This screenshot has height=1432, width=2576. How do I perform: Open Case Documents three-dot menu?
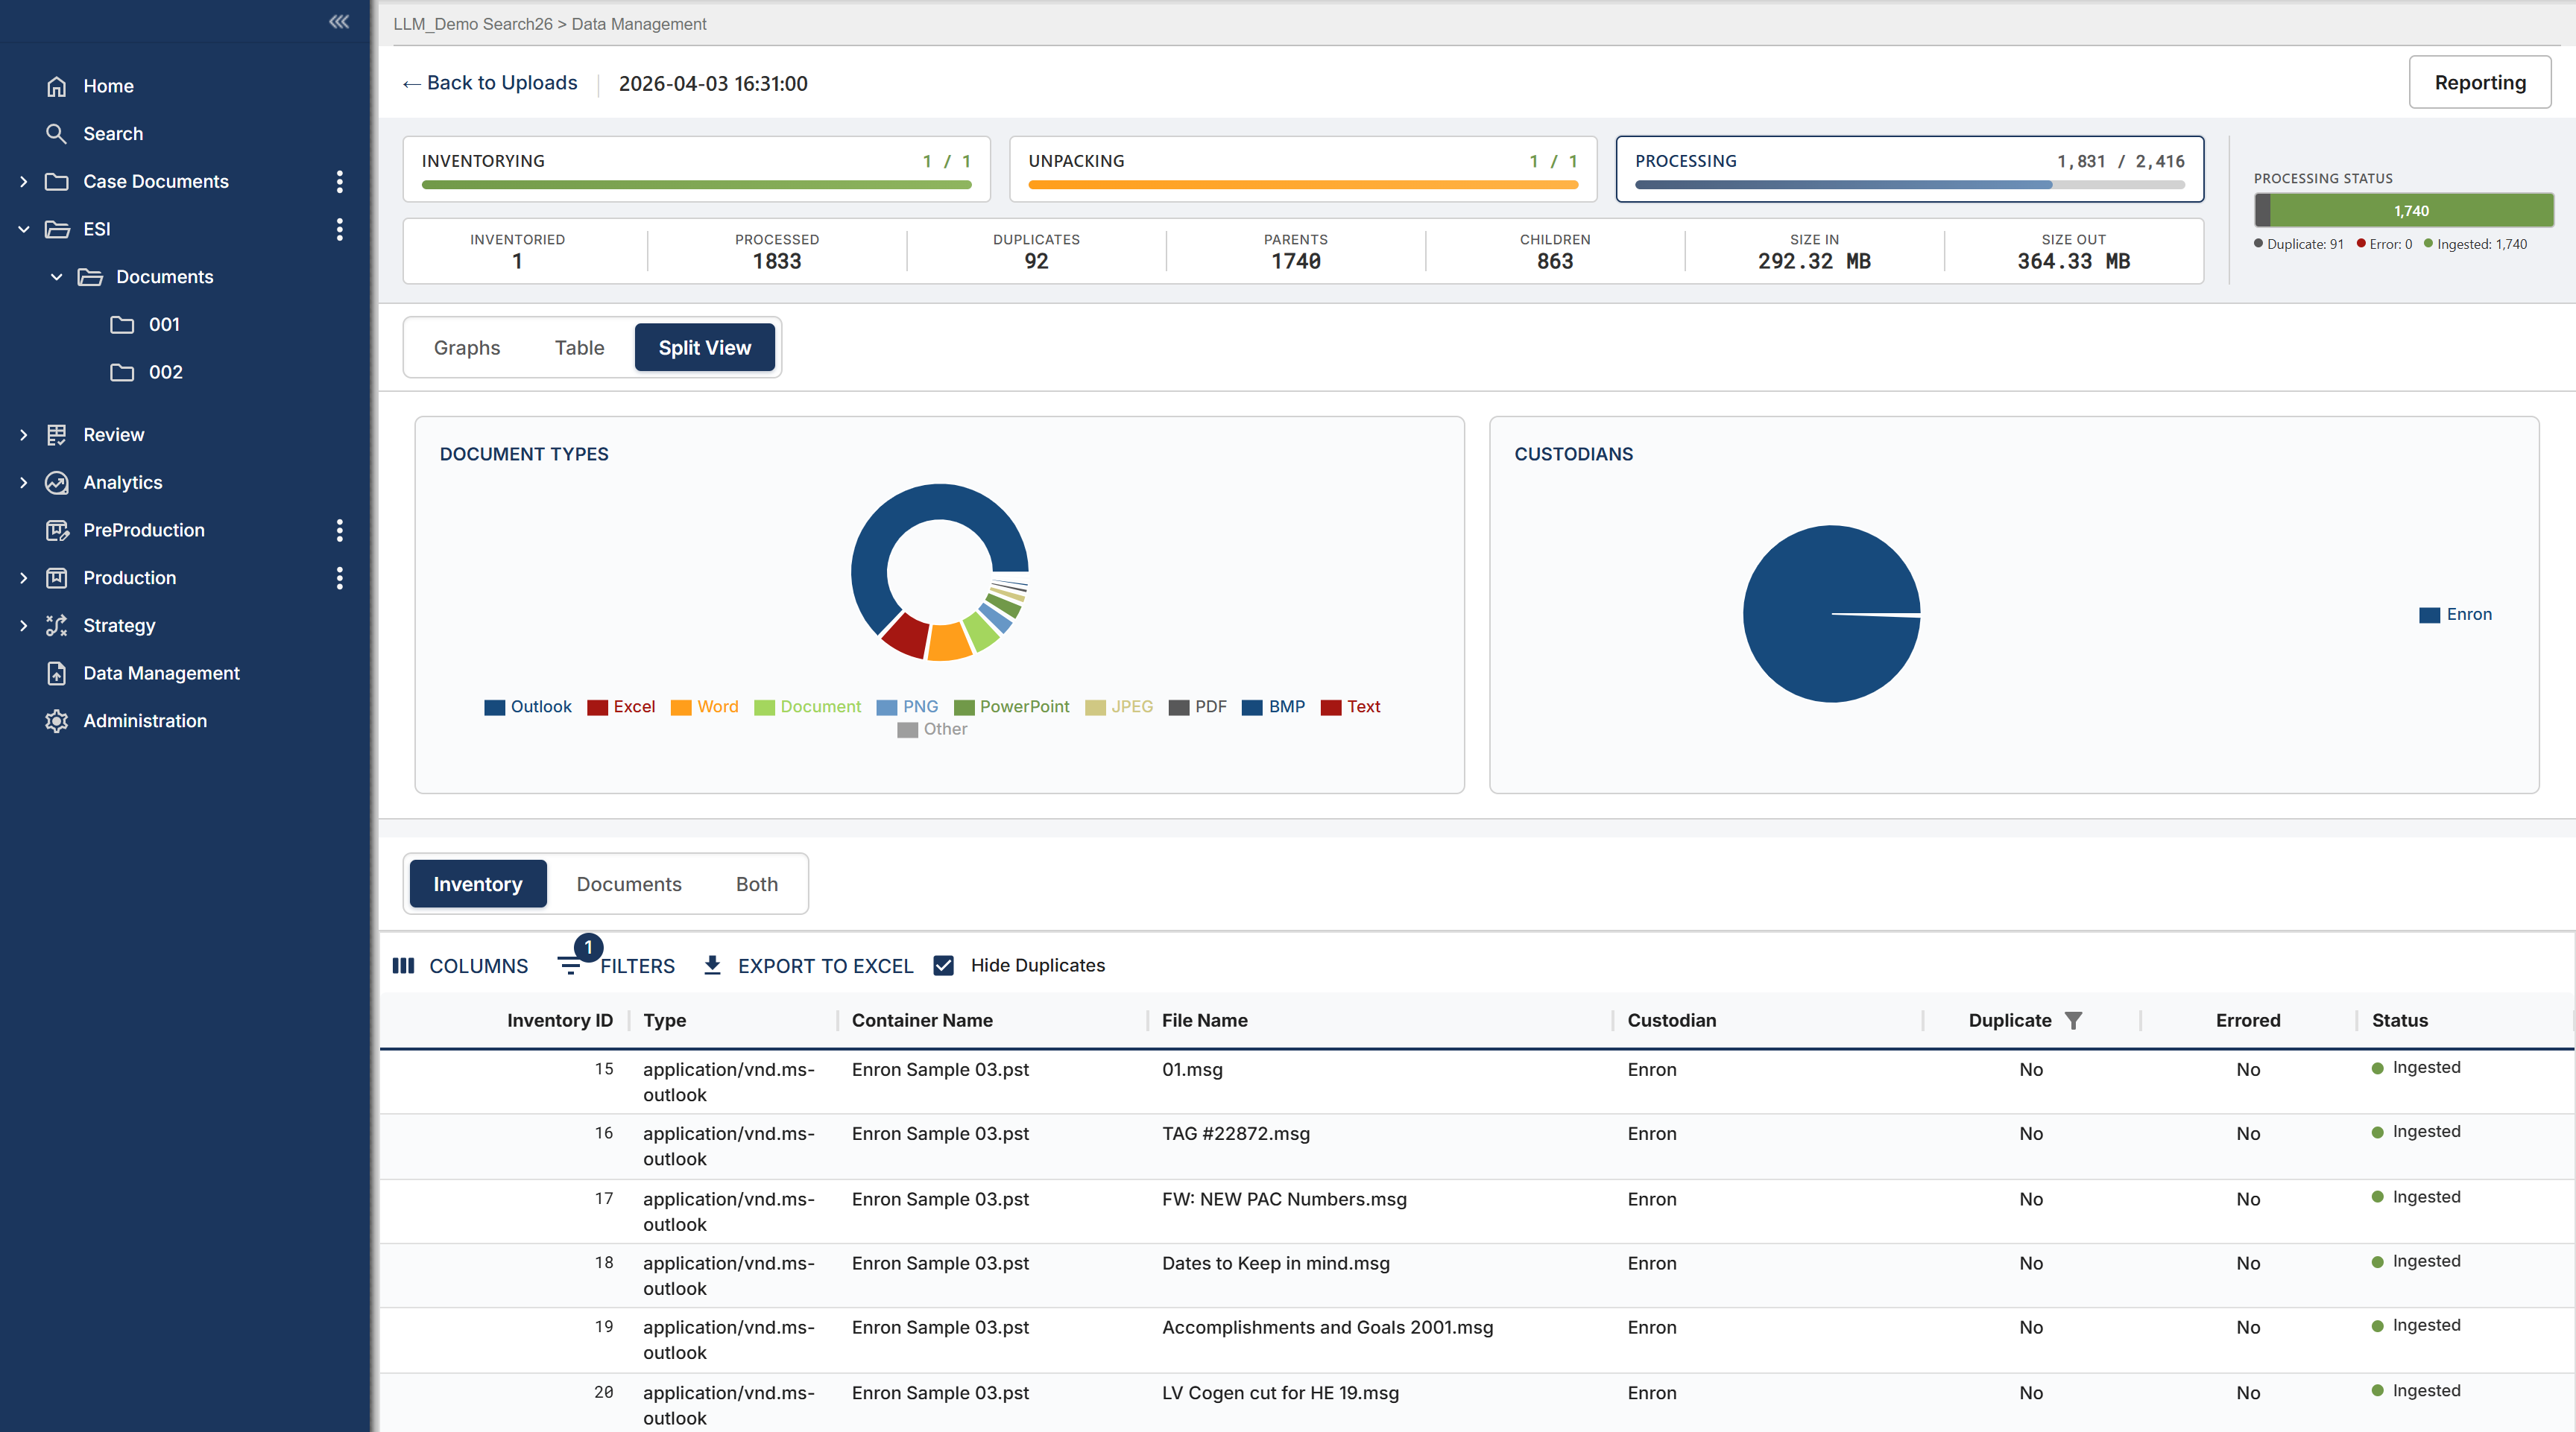pos(340,182)
